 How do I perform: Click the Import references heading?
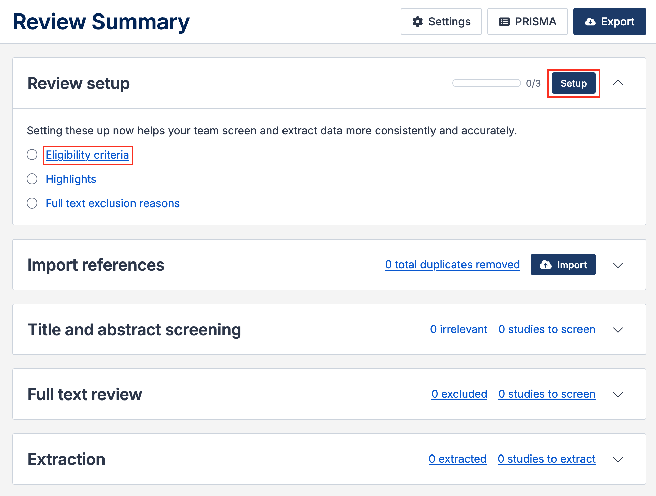(x=96, y=265)
